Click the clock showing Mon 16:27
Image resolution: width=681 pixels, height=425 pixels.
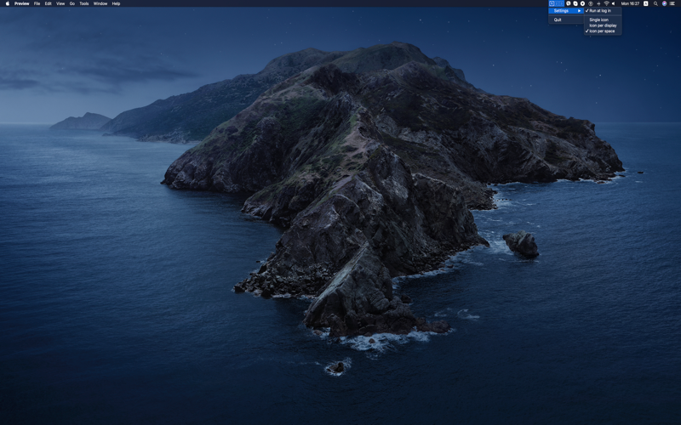630,3
